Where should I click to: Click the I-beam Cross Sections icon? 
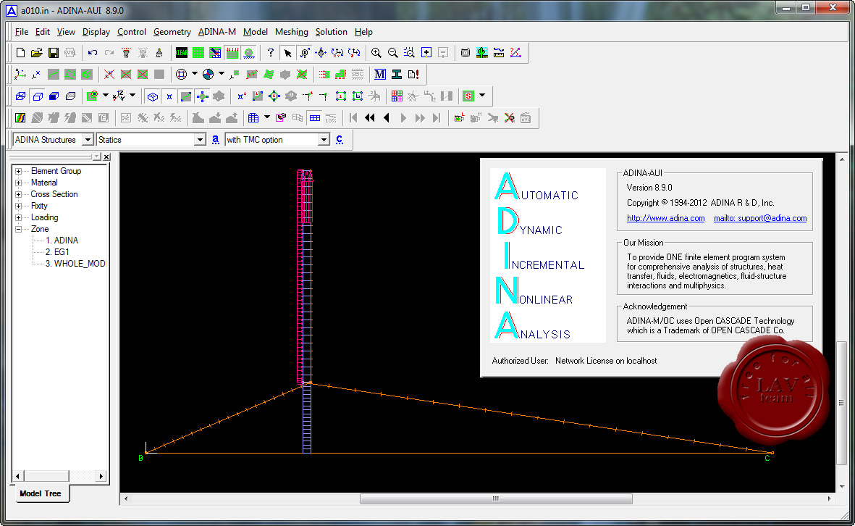coord(397,74)
